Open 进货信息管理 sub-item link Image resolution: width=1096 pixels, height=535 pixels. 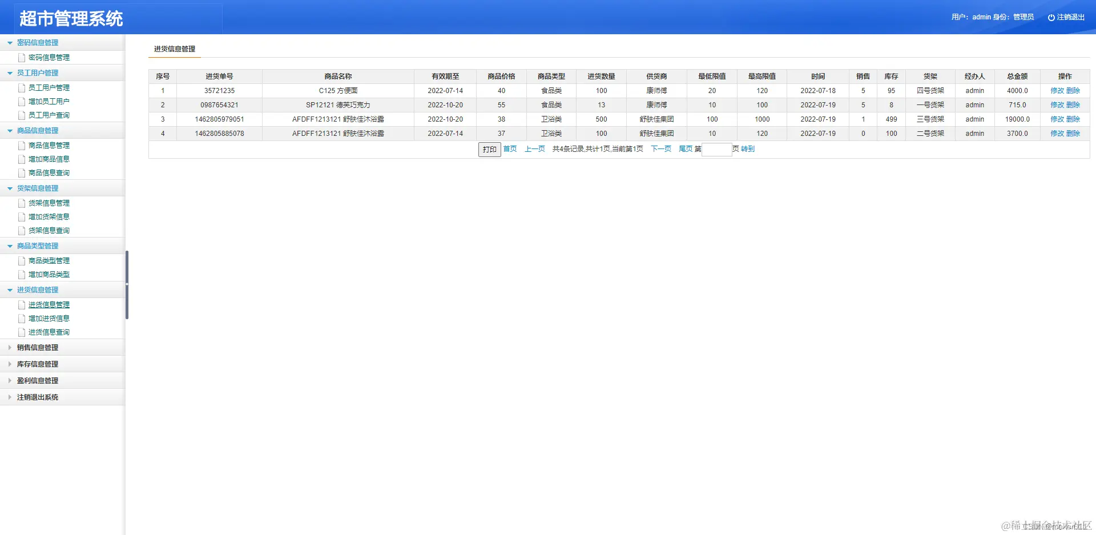49,305
